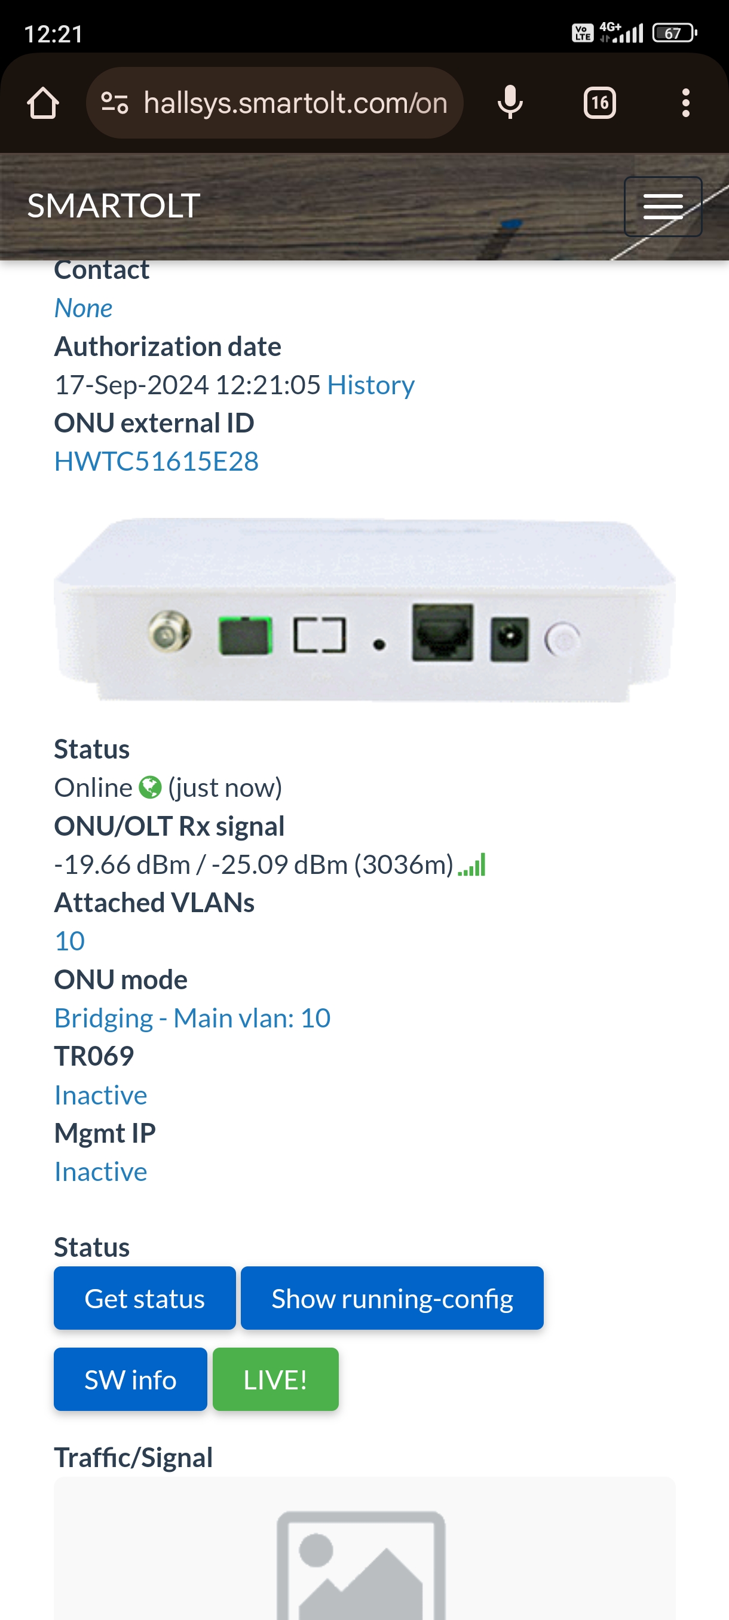Open the browser three-dot menu
The width and height of the screenshot is (729, 1620).
[x=685, y=103]
